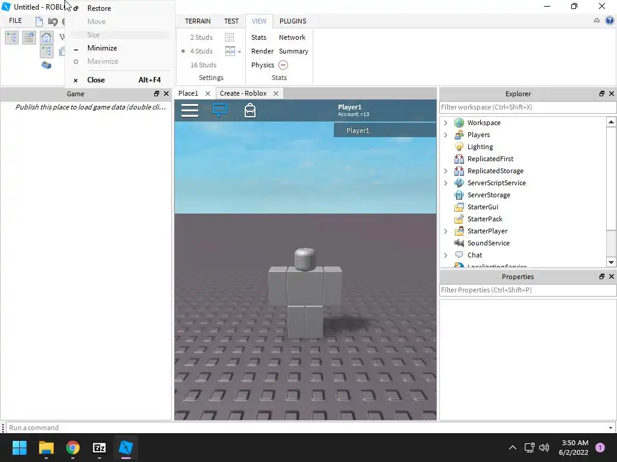
Task: Collapse the ribbon with the caret icon
Action: pyautogui.click(x=597, y=20)
